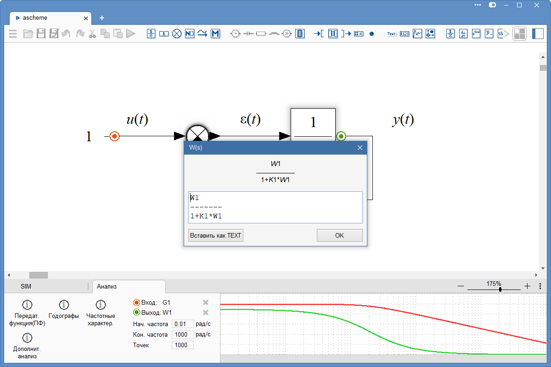Insert a Text annotation element
Viewport: 551px width, 367px height.
pyautogui.click(x=391, y=33)
